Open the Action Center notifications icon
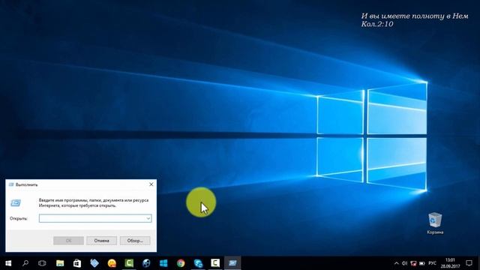 469,263
